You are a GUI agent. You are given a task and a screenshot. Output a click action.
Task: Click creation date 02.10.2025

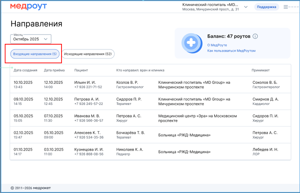(23, 133)
